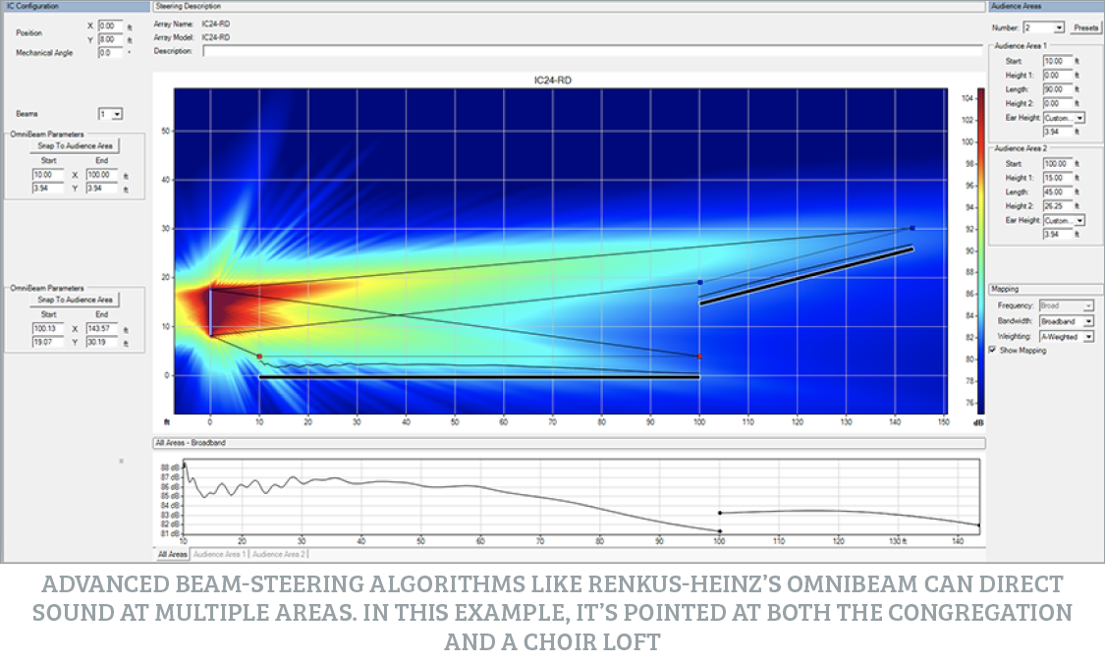Click the dB color scale legend bar

[952, 249]
